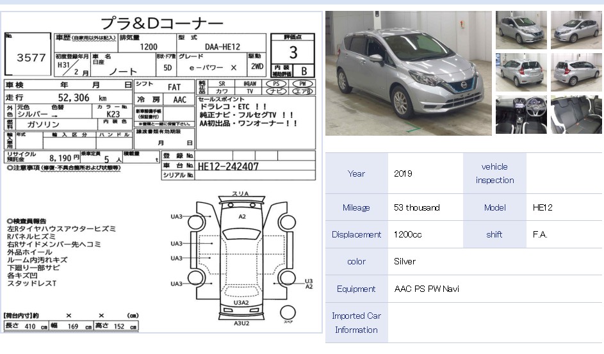Image resolution: width=604 pixels, height=354 pixels.
Task: Click the recycle fee 8,190 円
Action: point(64,158)
